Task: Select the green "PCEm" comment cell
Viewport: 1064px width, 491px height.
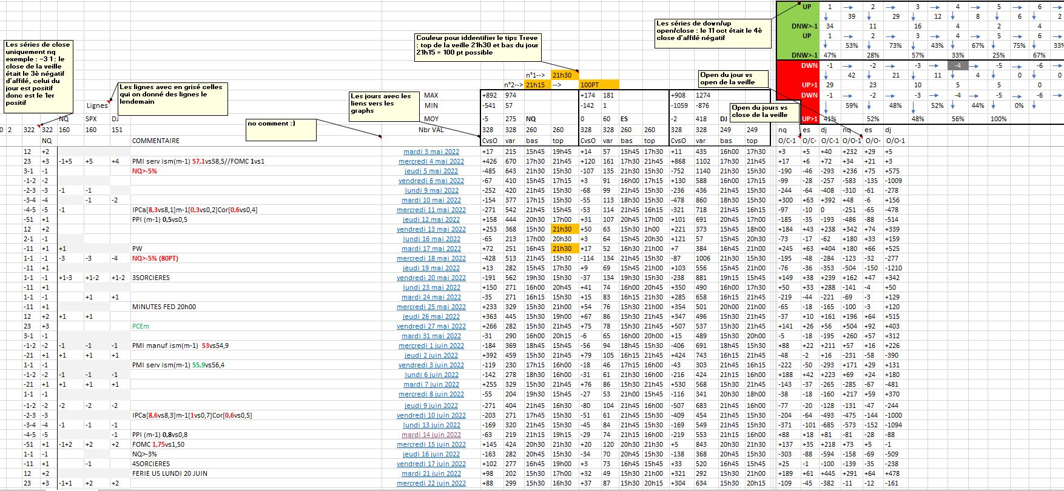Action: click(x=140, y=326)
